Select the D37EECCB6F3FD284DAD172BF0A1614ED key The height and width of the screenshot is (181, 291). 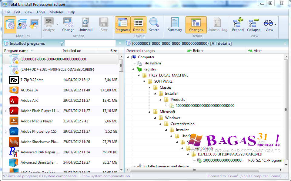(230, 154)
